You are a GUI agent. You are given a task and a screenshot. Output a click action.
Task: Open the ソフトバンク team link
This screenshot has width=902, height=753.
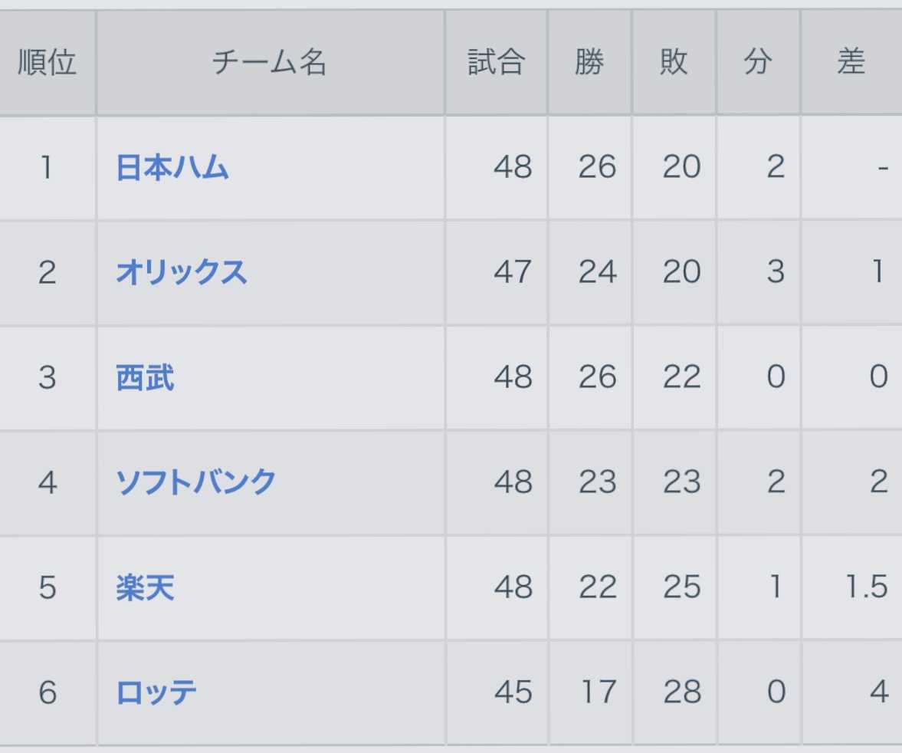195,482
